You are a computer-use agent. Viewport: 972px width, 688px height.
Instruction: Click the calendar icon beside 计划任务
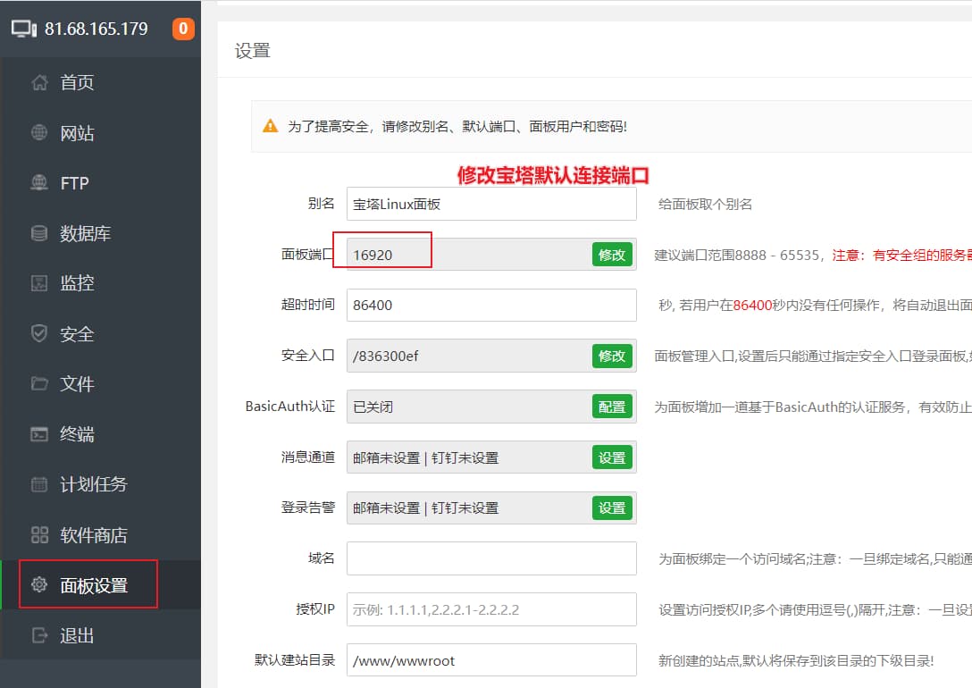pyautogui.click(x=39, y=484)
